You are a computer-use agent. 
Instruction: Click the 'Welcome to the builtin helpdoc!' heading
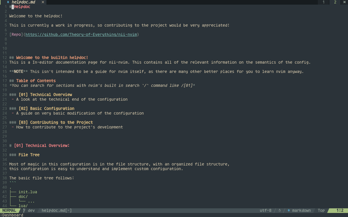click(x=52, y=58)
